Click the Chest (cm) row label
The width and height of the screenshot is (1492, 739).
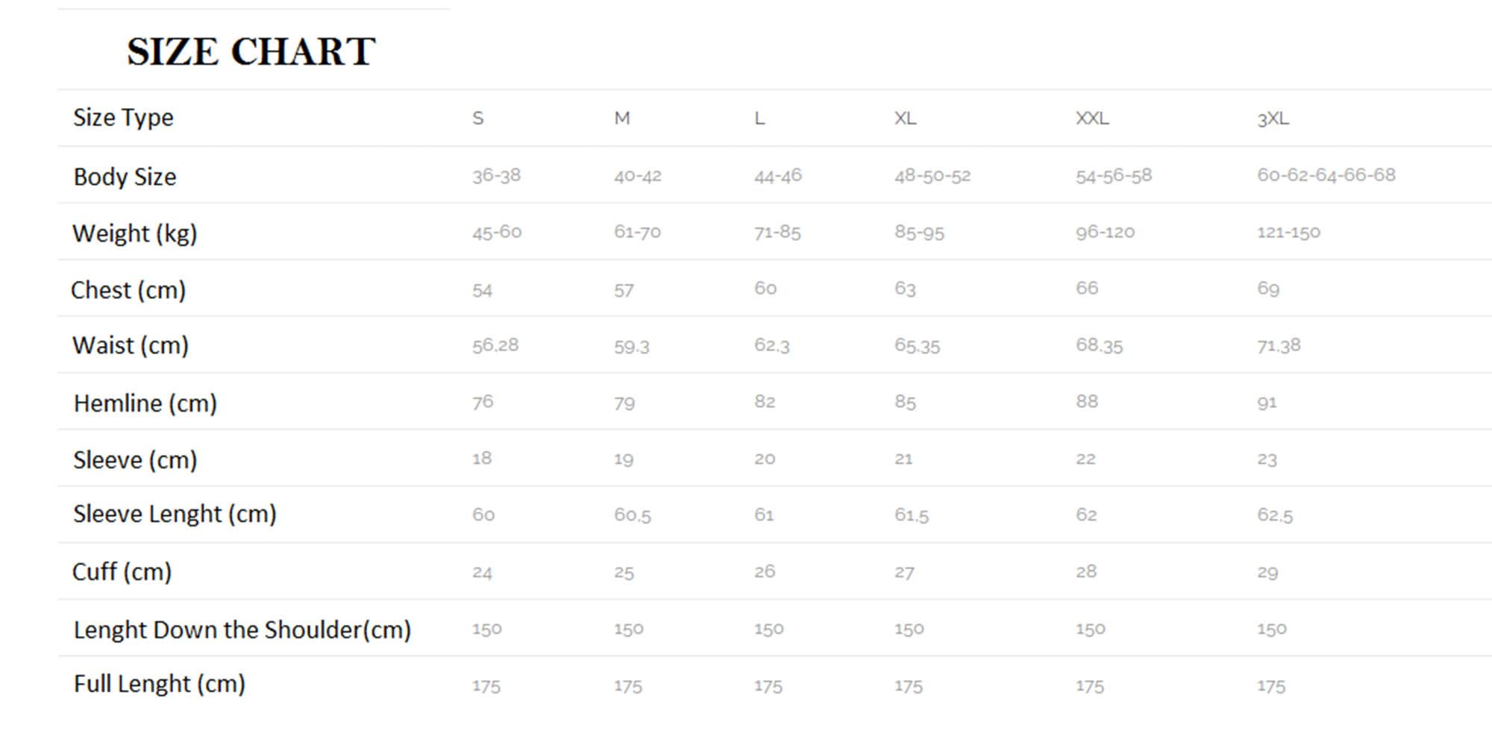(128, 290)
